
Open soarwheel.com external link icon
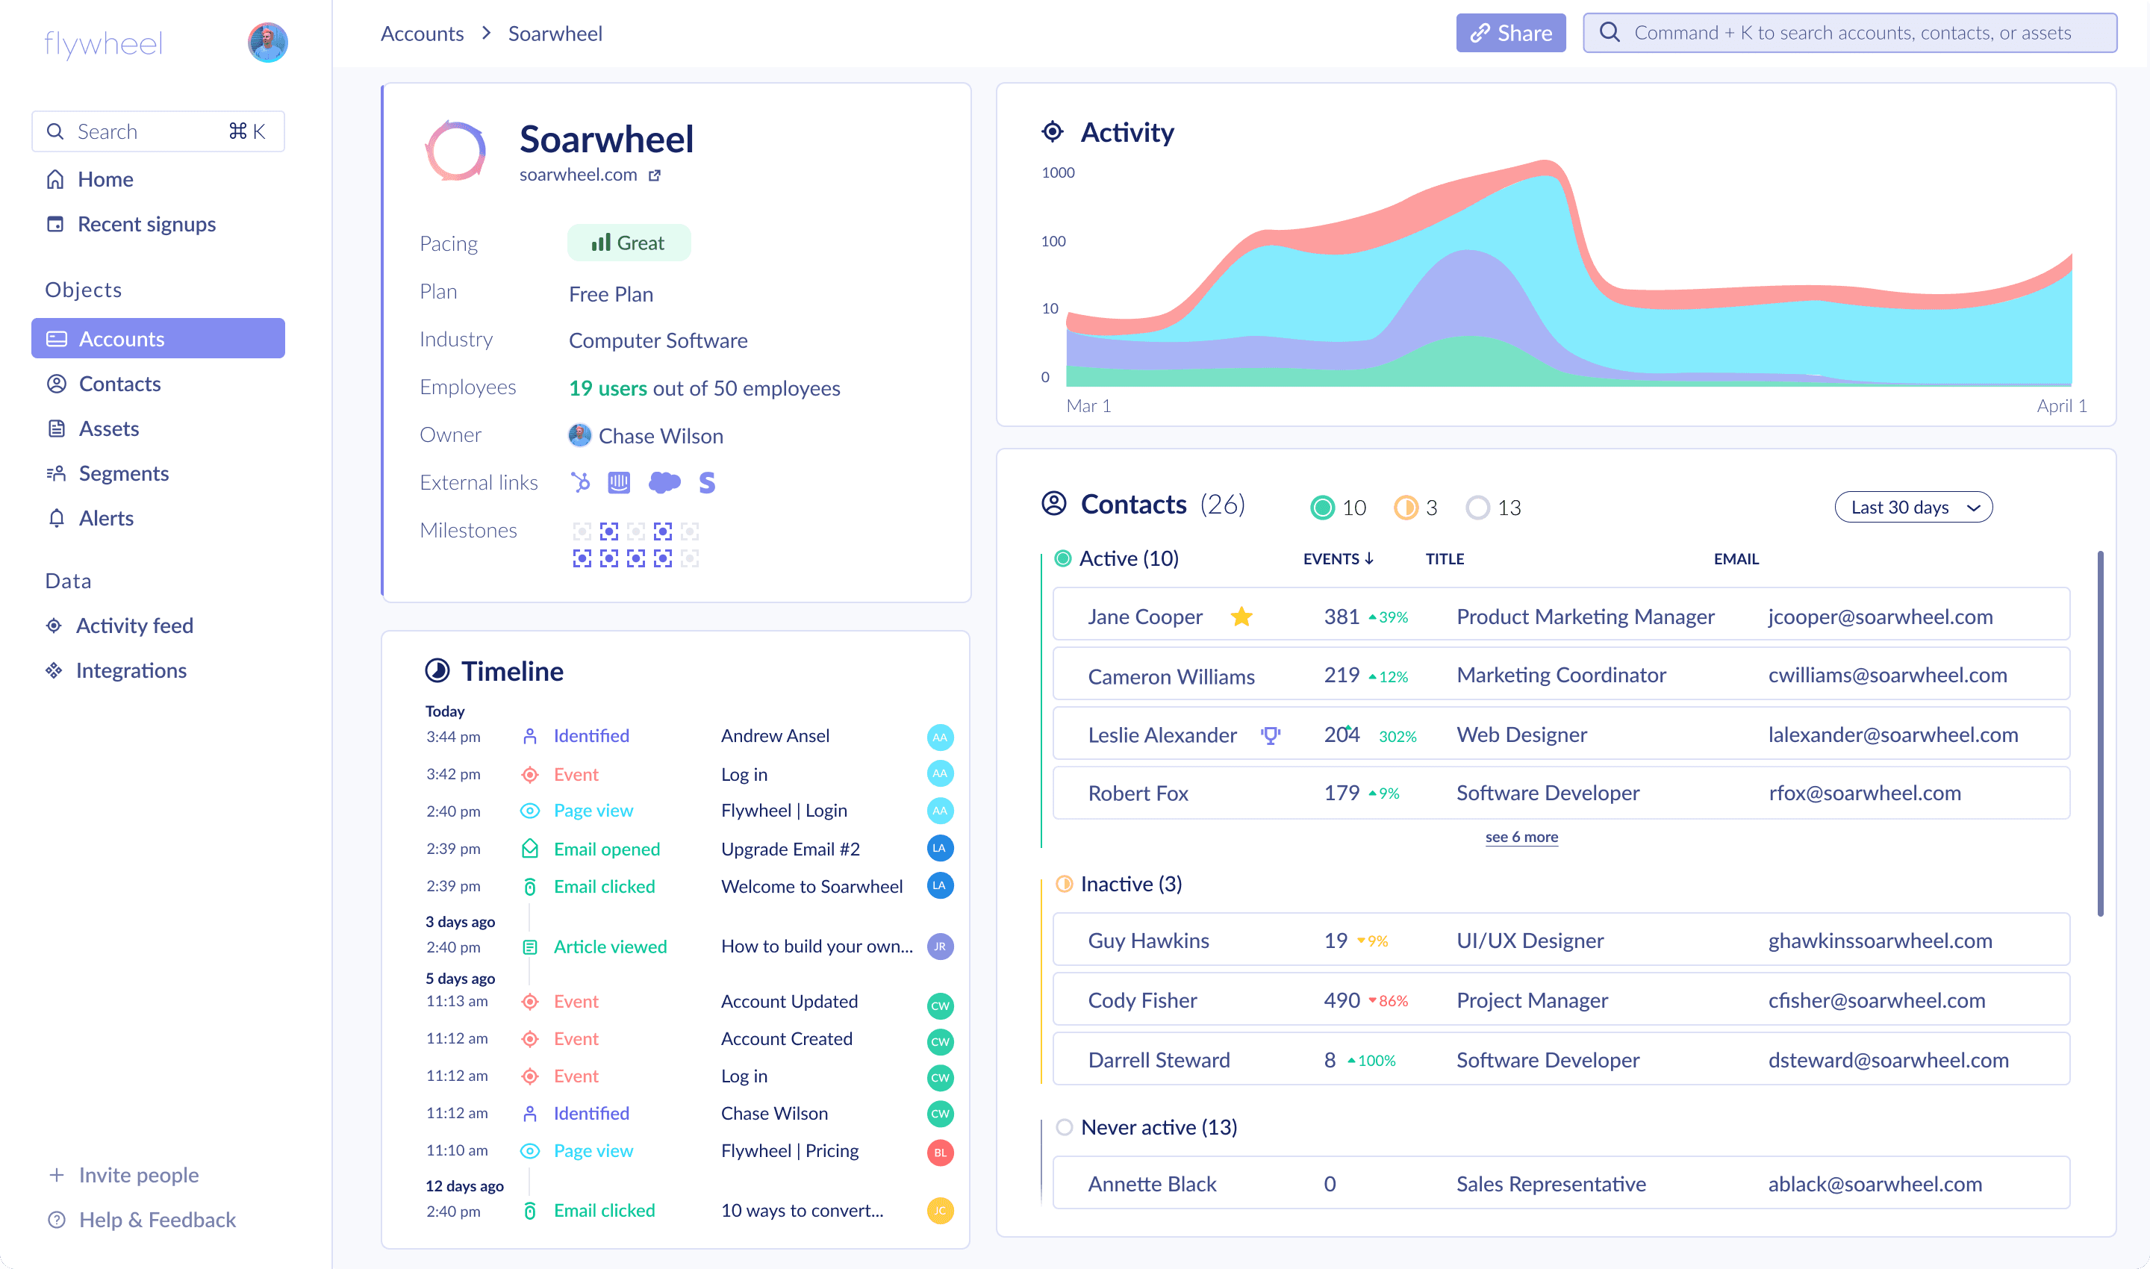click(x=654, y=175)
